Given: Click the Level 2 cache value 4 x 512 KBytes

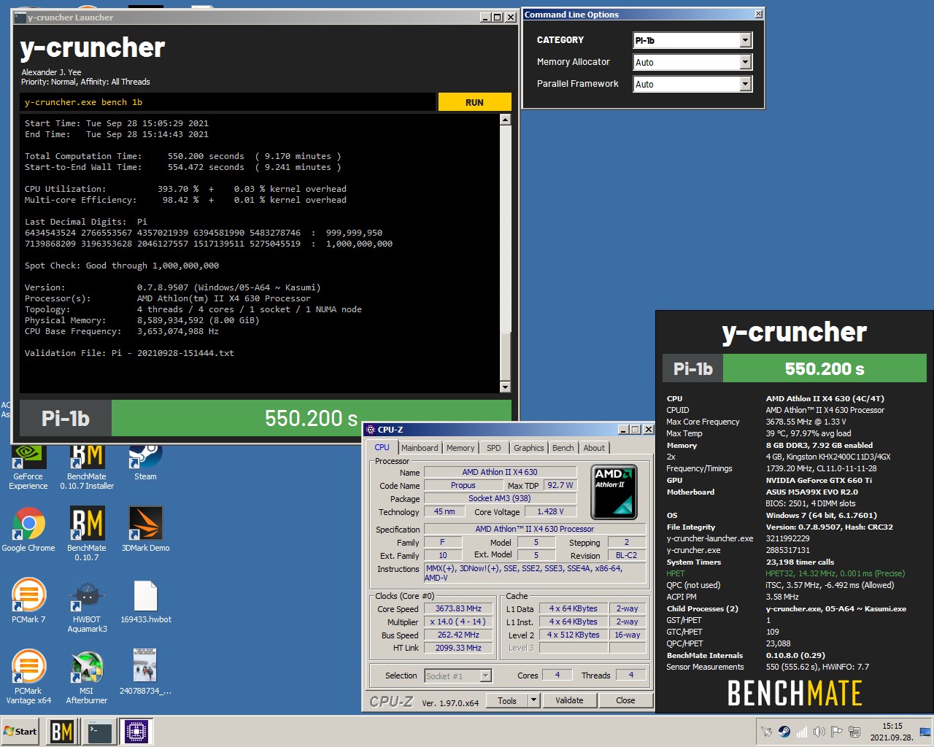Looking at the screenshot, I should [x=574, y=635].
